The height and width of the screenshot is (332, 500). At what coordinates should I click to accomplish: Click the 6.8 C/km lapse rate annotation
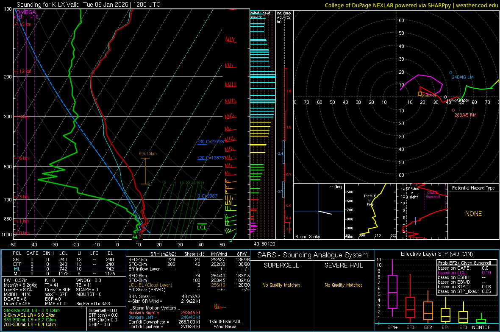147,153
